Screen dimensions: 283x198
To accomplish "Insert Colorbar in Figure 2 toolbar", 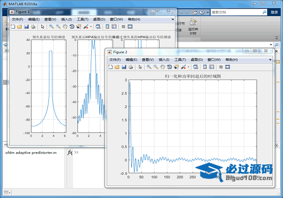I will coord(205,67).
